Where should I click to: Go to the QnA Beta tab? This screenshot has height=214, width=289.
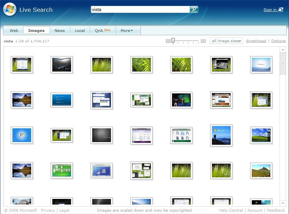[x=103, y=31]
